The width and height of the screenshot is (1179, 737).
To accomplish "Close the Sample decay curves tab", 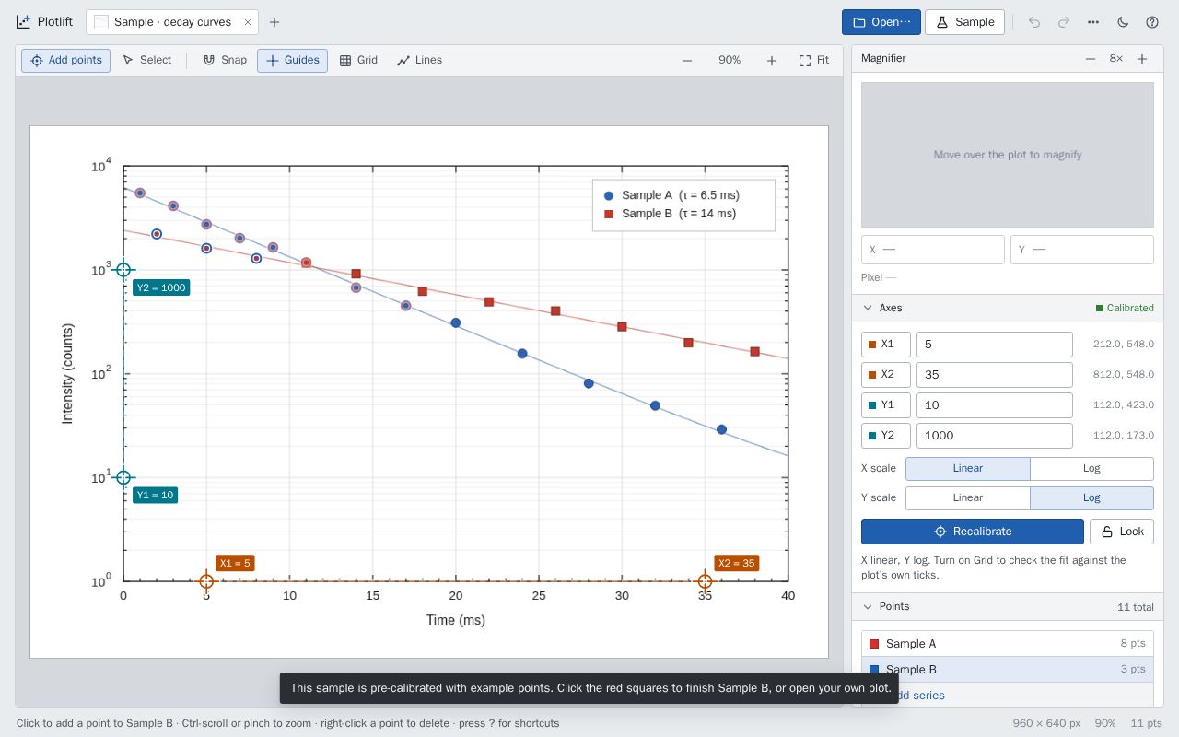I will (248, 22).
